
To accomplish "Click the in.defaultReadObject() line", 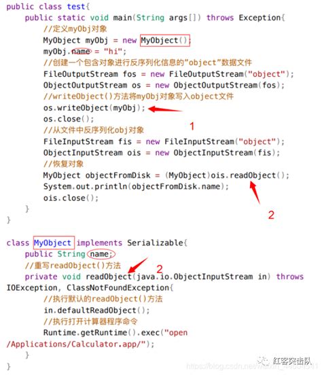I will pyautogui.click(x=96, y=310).
